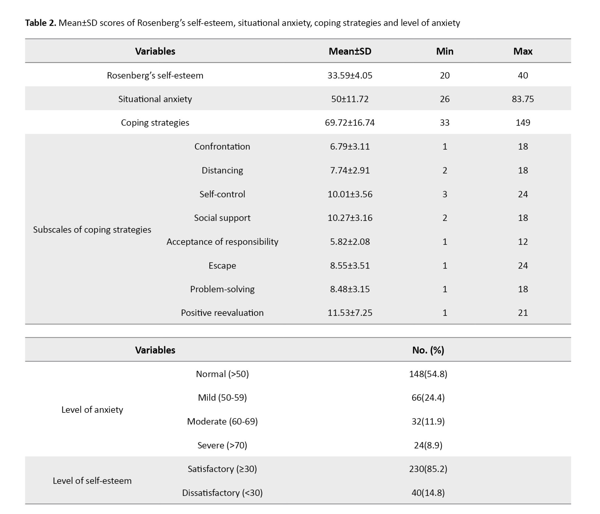The height and width of the screenshot is (514, 600).
Task: Click the Table 2 caption title
Action: pyautogui.click(x=242, y=23)
